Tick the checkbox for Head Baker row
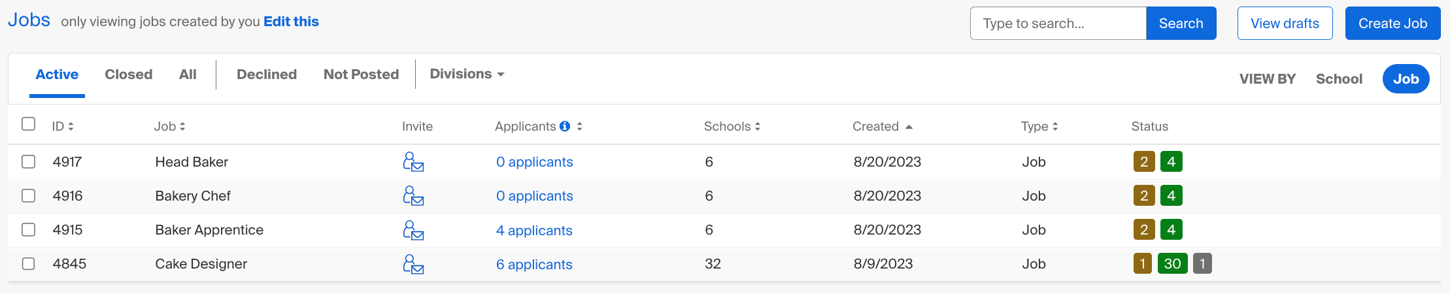 tap(28, 161)
